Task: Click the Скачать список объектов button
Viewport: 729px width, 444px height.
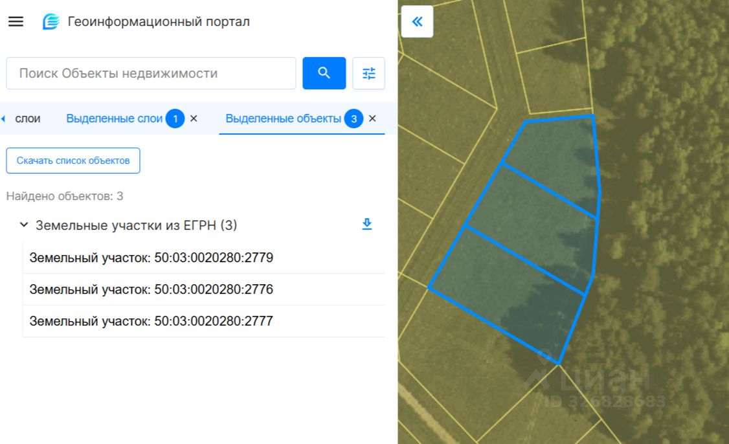Action: 73,161
